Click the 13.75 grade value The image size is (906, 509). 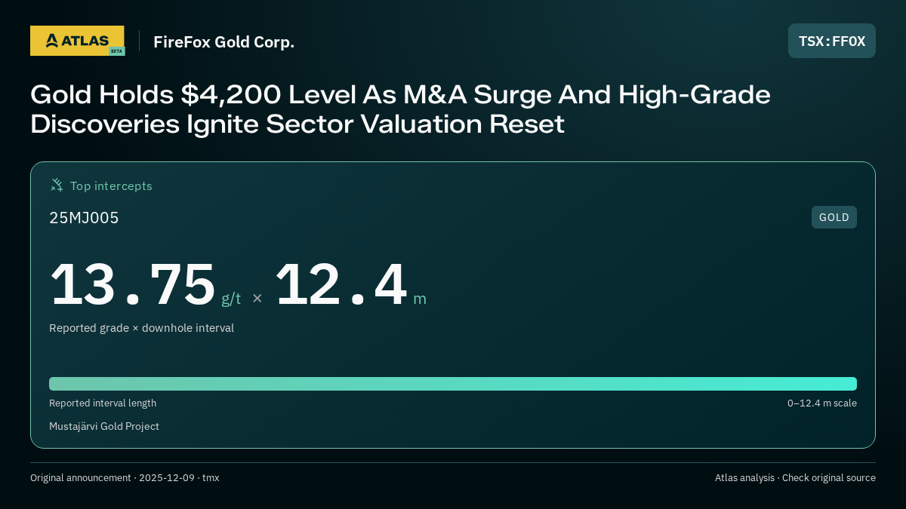click(132, 284)
